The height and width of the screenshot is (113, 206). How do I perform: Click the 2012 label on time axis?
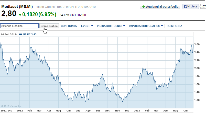coord(20,111)
